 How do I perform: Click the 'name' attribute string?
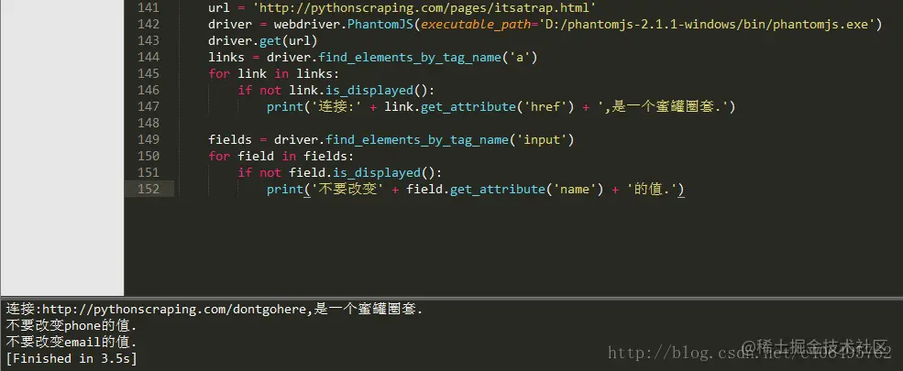pos(576,190)
